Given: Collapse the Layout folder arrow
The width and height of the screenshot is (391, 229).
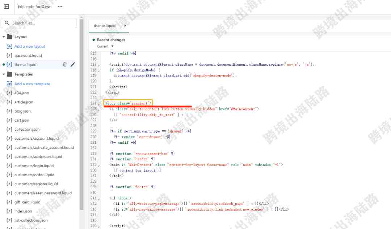Looking at the screenshot, I should pos(4,37).
